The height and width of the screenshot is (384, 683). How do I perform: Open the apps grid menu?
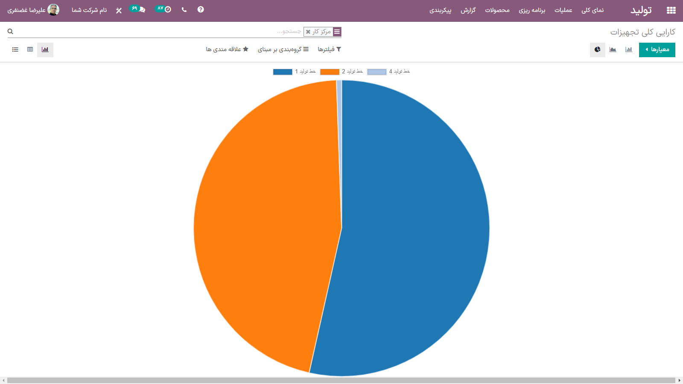click(x=671, y=10)
